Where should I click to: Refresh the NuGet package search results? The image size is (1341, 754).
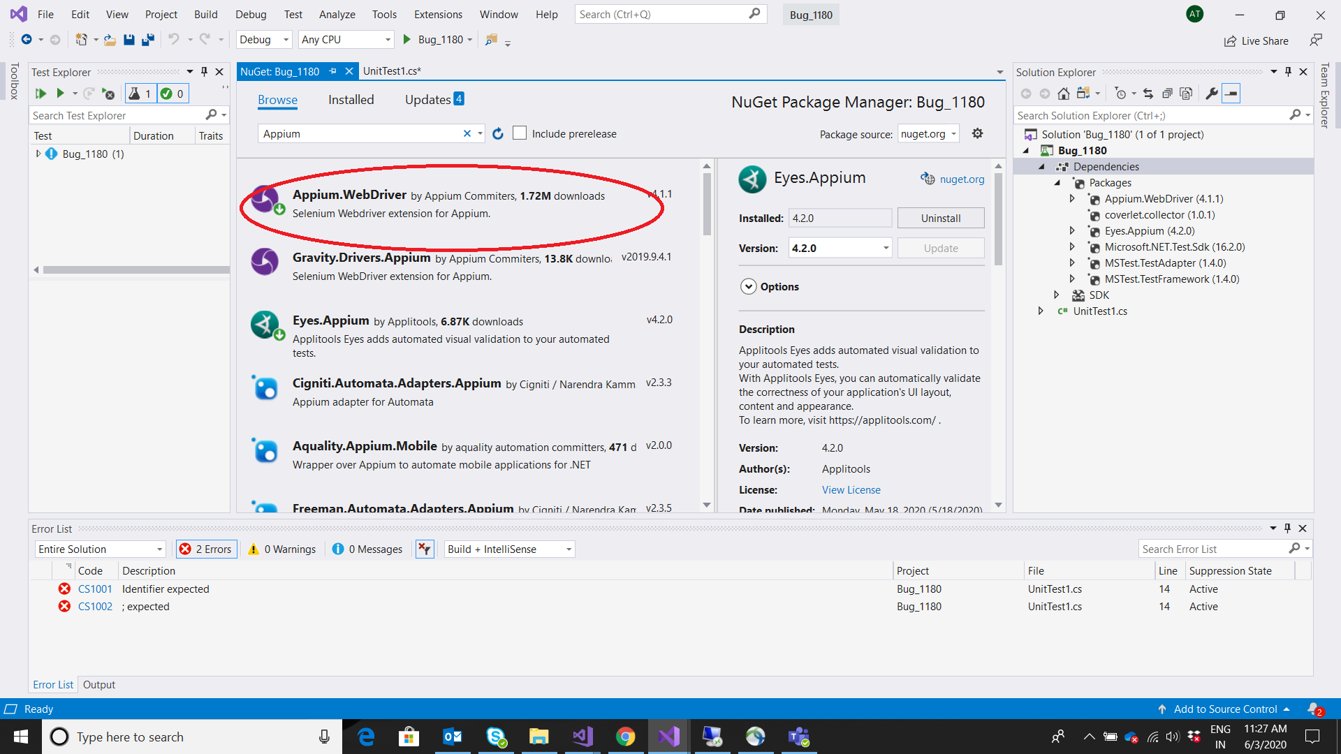(498, 133)
